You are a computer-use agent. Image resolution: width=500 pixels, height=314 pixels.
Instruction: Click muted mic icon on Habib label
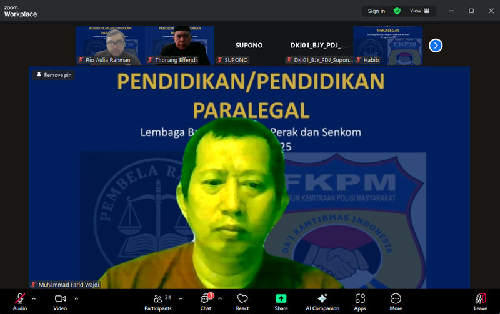point(359,60)
